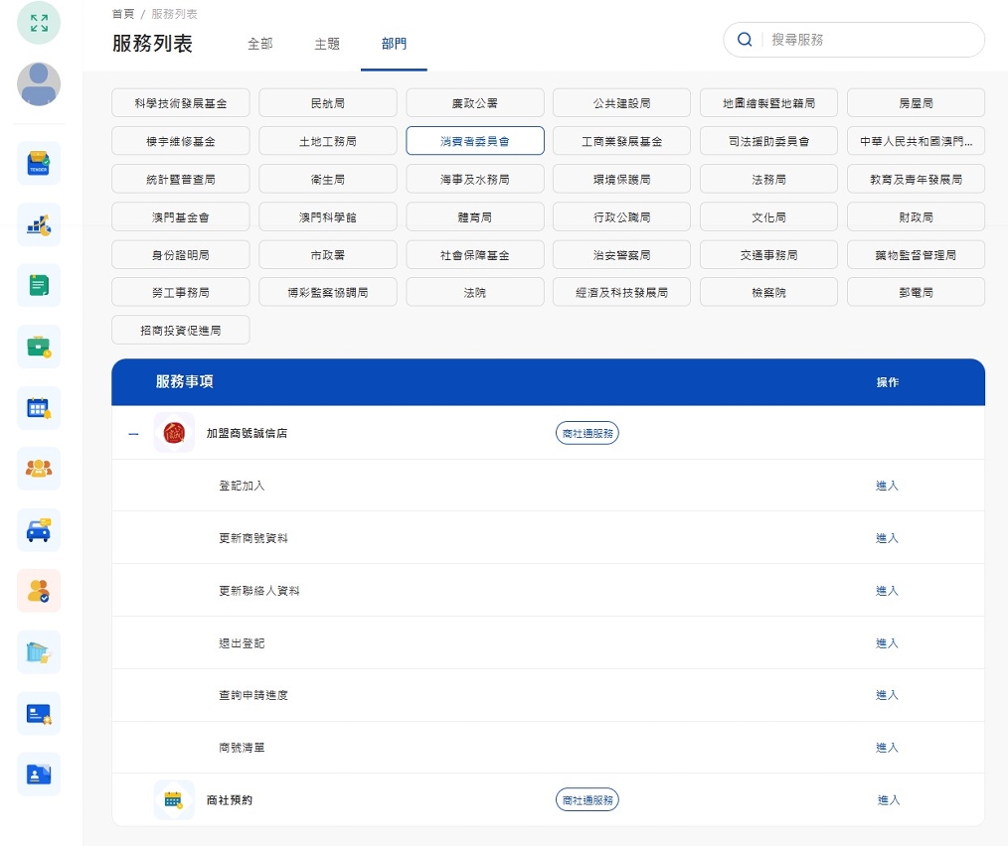Click the briefcase service icon in sidebar
Screen dimensions: 1008x846
[38, 346]
